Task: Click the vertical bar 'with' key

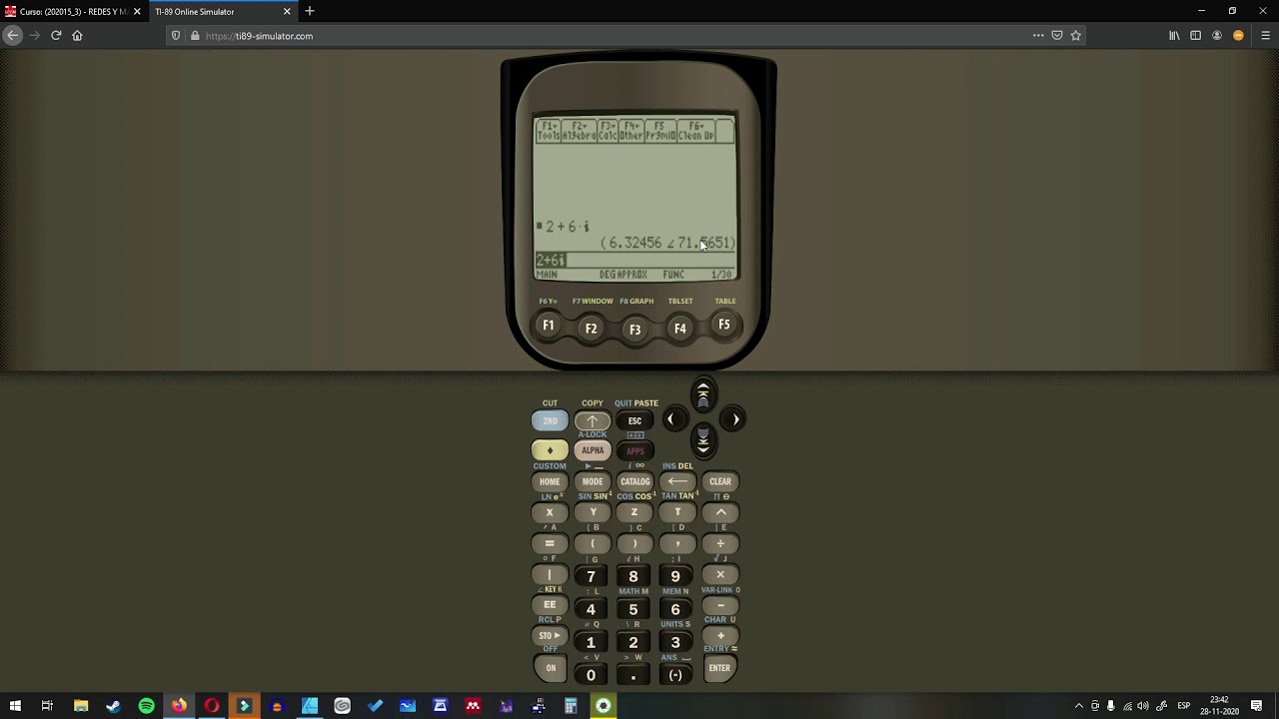Action: point(550,575)
